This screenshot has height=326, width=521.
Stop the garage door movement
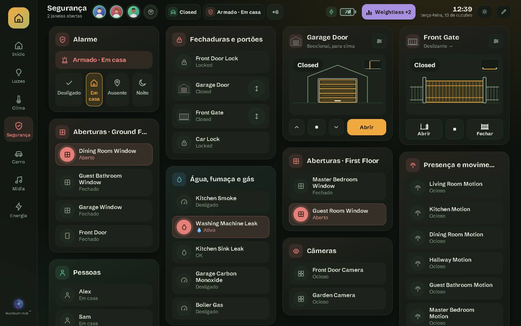[x=317, y=127]
